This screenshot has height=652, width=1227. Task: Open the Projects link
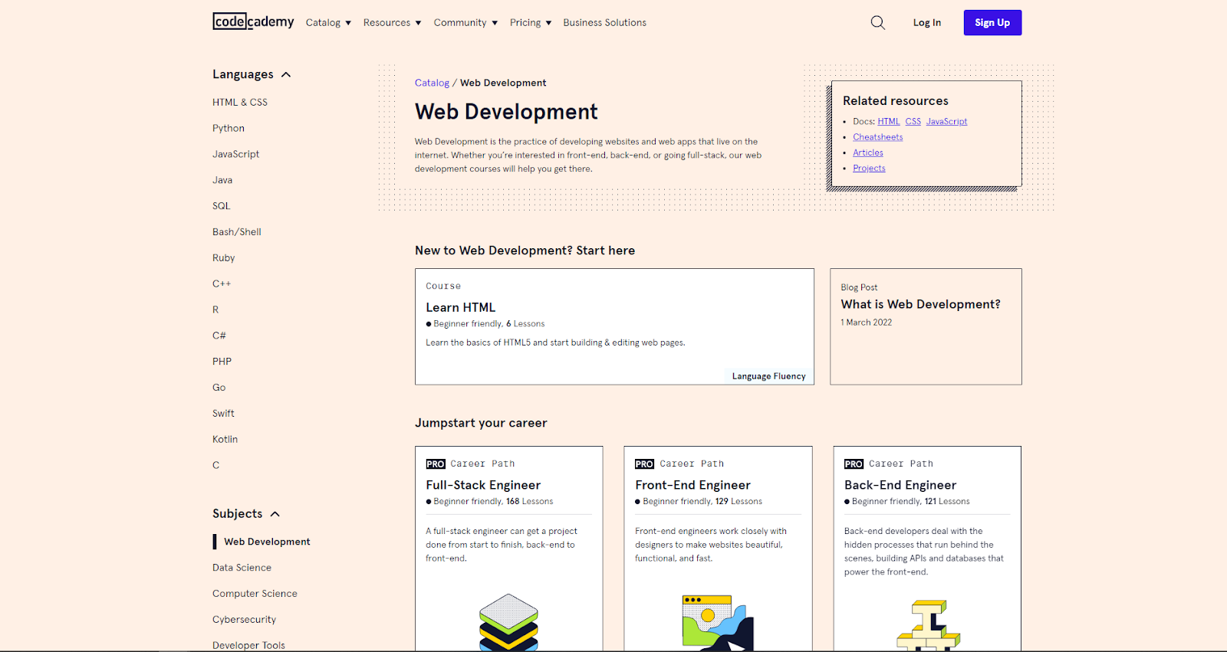coord(869,169)
